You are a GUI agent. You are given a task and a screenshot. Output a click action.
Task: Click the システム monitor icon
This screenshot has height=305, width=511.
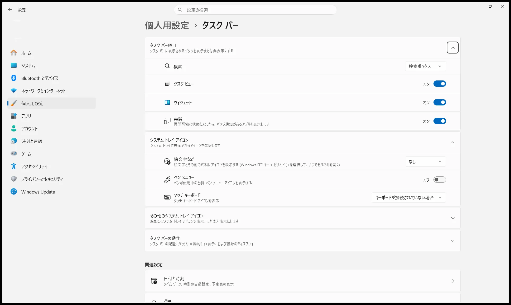click(x=14, y=65)
